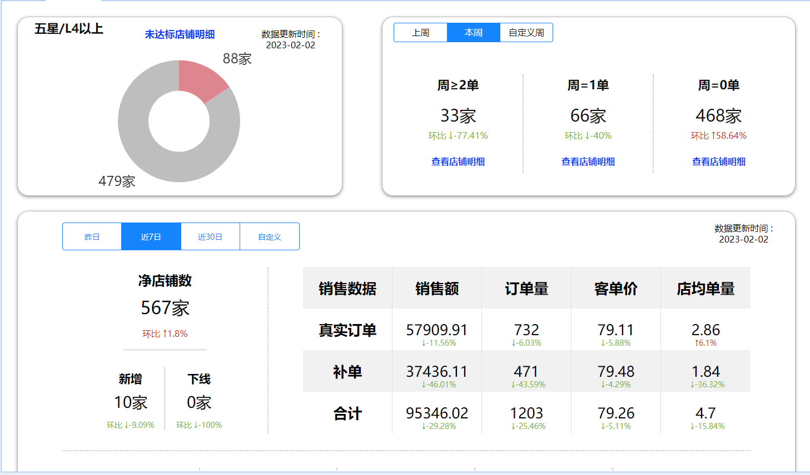
Task: Click the 471 orders cell
Action: click(526, 372)
